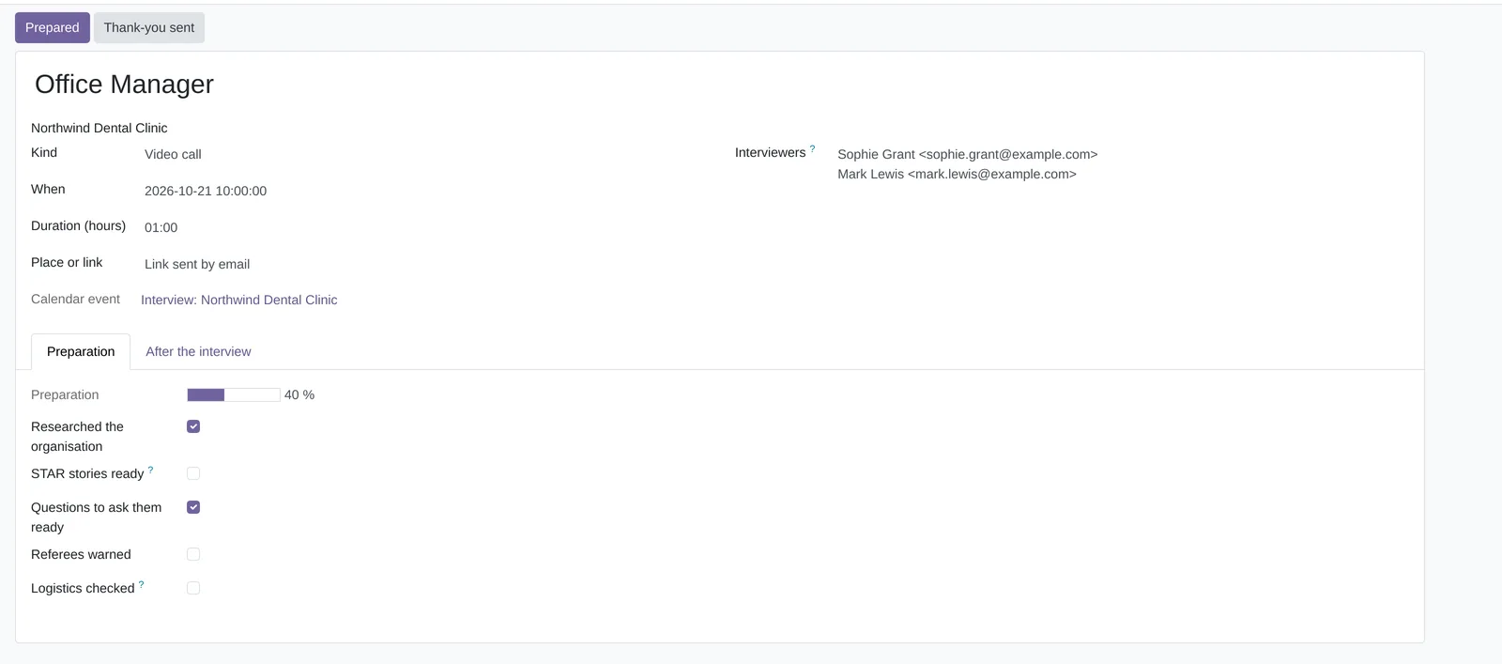Edit the Duration value 01:00

pos(161,227)
